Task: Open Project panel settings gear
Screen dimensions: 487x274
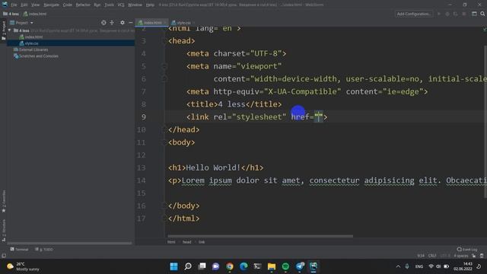Action: 123,23
